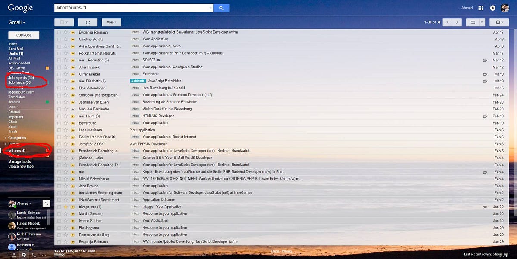Open the phone calls icon
This screenshot has width=517, height=259.
pos(34,255)
